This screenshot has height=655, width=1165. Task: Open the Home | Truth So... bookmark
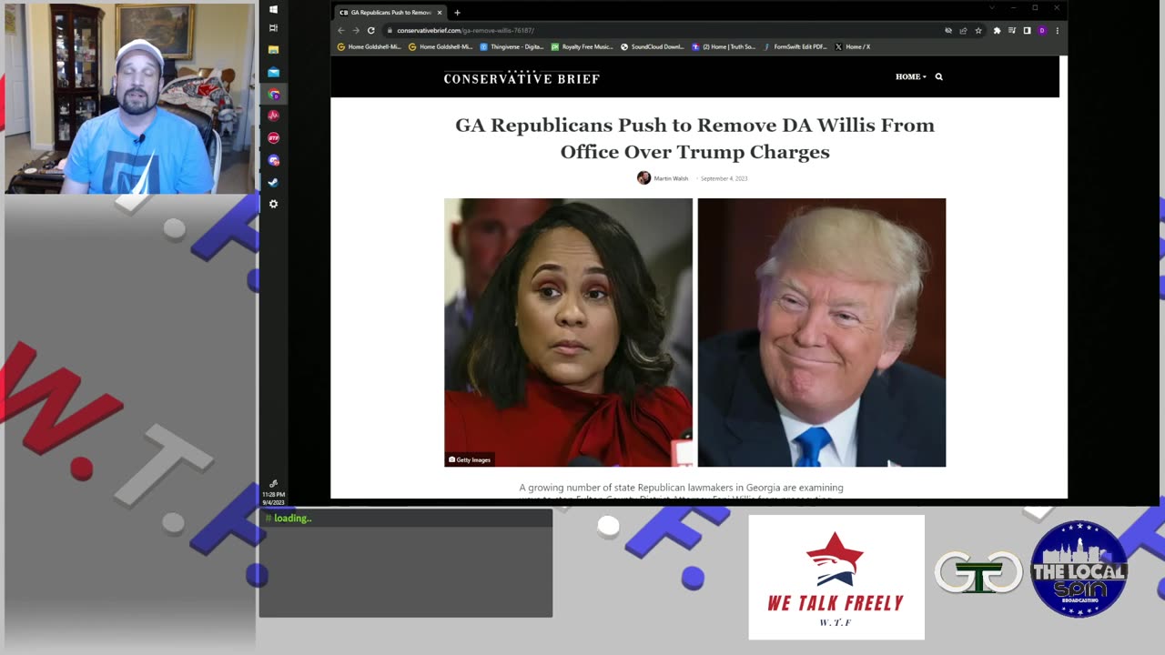(x=724, y=46)
